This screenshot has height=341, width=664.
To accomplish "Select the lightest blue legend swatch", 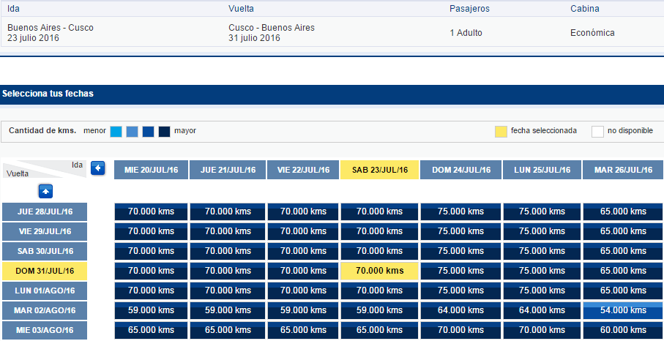I will point(116,132).
